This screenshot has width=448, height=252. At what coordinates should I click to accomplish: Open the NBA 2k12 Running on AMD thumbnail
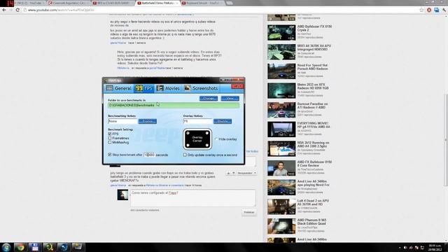pyautogui.click(x=281, y=148)
